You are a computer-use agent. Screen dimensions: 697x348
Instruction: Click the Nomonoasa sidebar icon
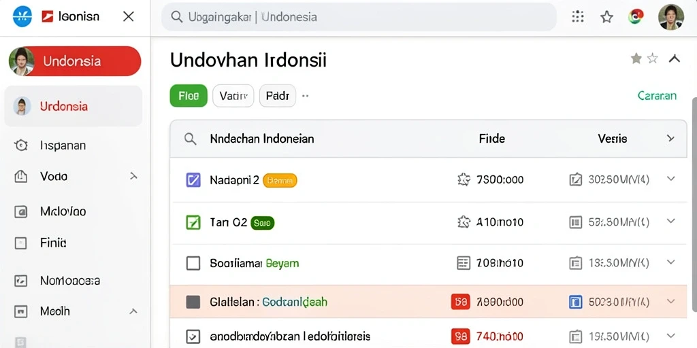tap(21, 281)
